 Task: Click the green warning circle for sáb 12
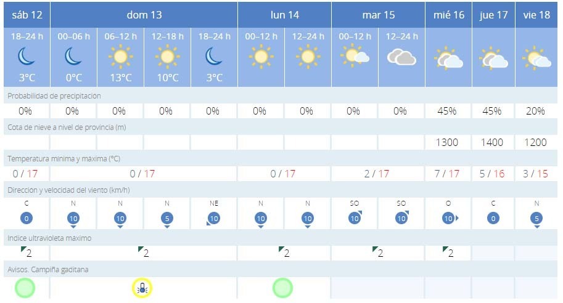pyautogui.click(x=25, y=288)
